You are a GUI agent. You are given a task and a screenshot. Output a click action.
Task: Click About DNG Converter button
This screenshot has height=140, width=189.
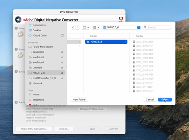pyautogui.click(x=34, y=129)
